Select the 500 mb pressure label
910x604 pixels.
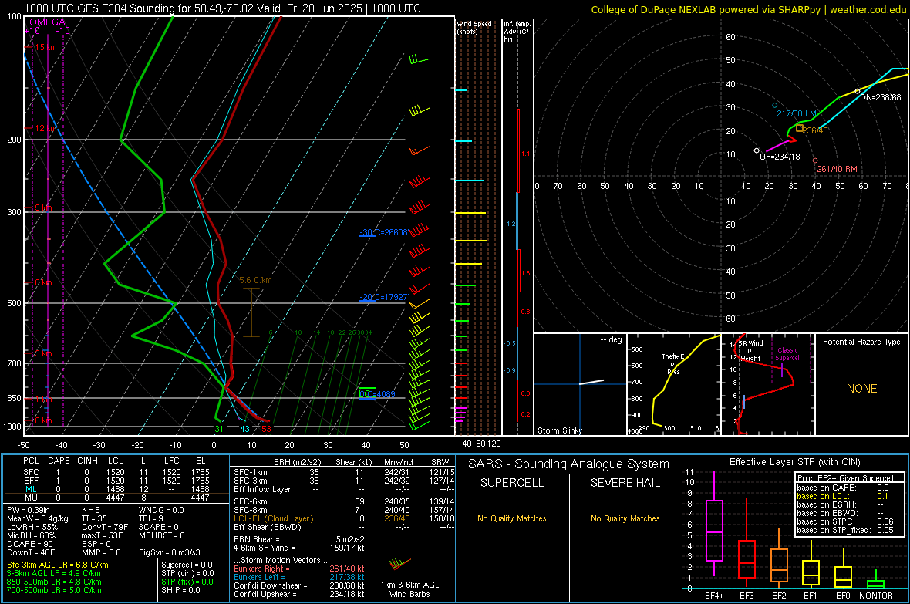click(x=14, y=303)
